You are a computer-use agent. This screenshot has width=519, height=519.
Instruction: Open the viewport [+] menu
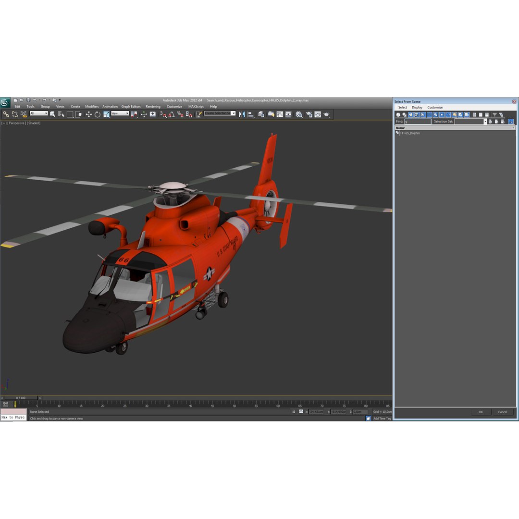click(x=4, y=123)
